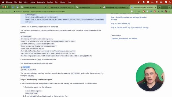Viewport: 172px width, 97px height.
Task: Open the Apple menu
Action: click(x=3, y=2)
